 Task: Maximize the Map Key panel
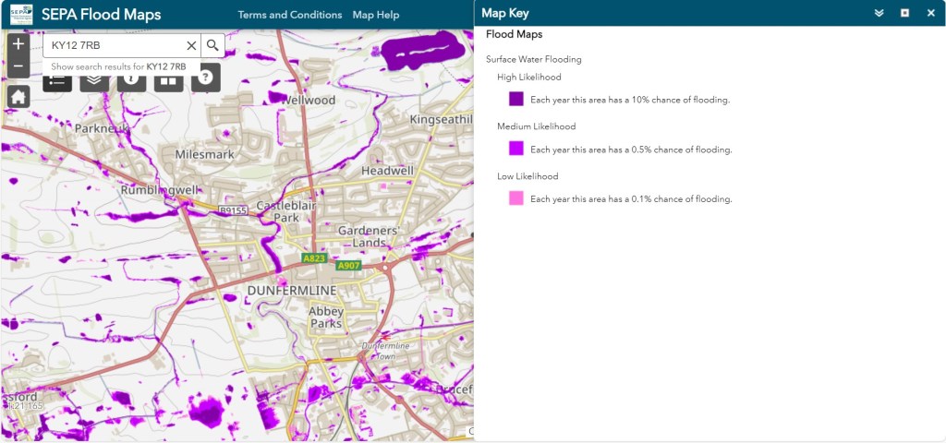click(x=905, y=13)
